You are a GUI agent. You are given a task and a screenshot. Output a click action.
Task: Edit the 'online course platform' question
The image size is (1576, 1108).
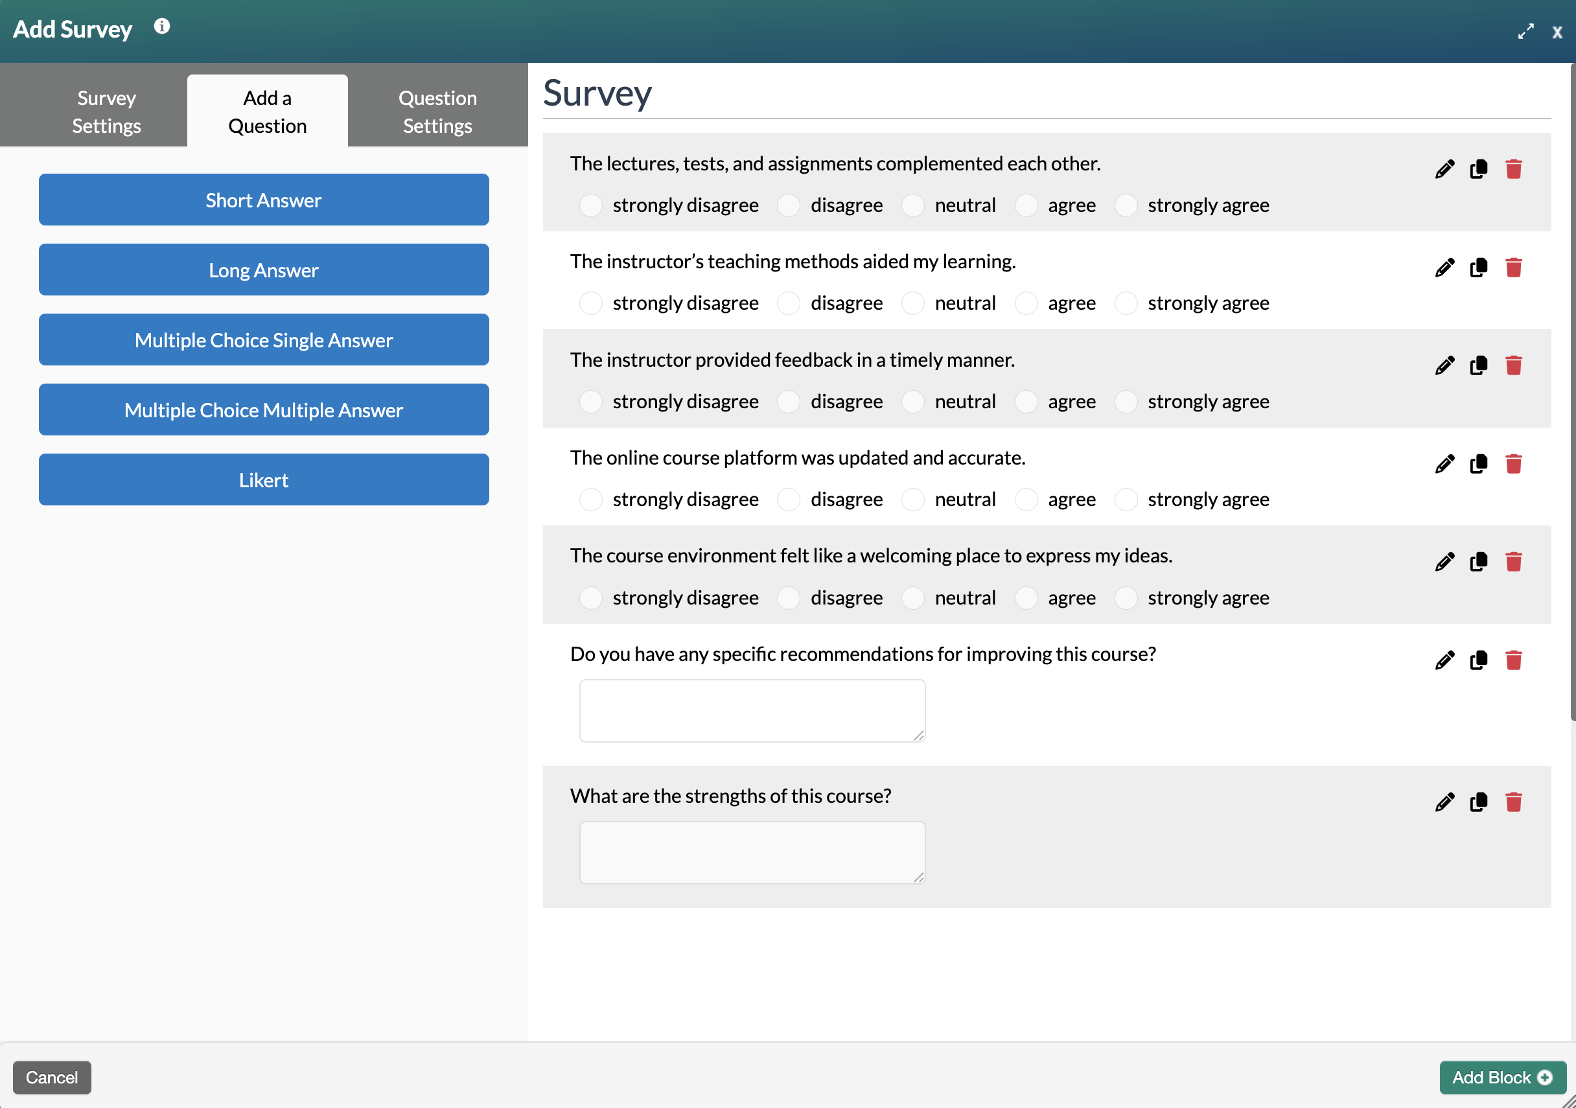tap(1444, 464)
